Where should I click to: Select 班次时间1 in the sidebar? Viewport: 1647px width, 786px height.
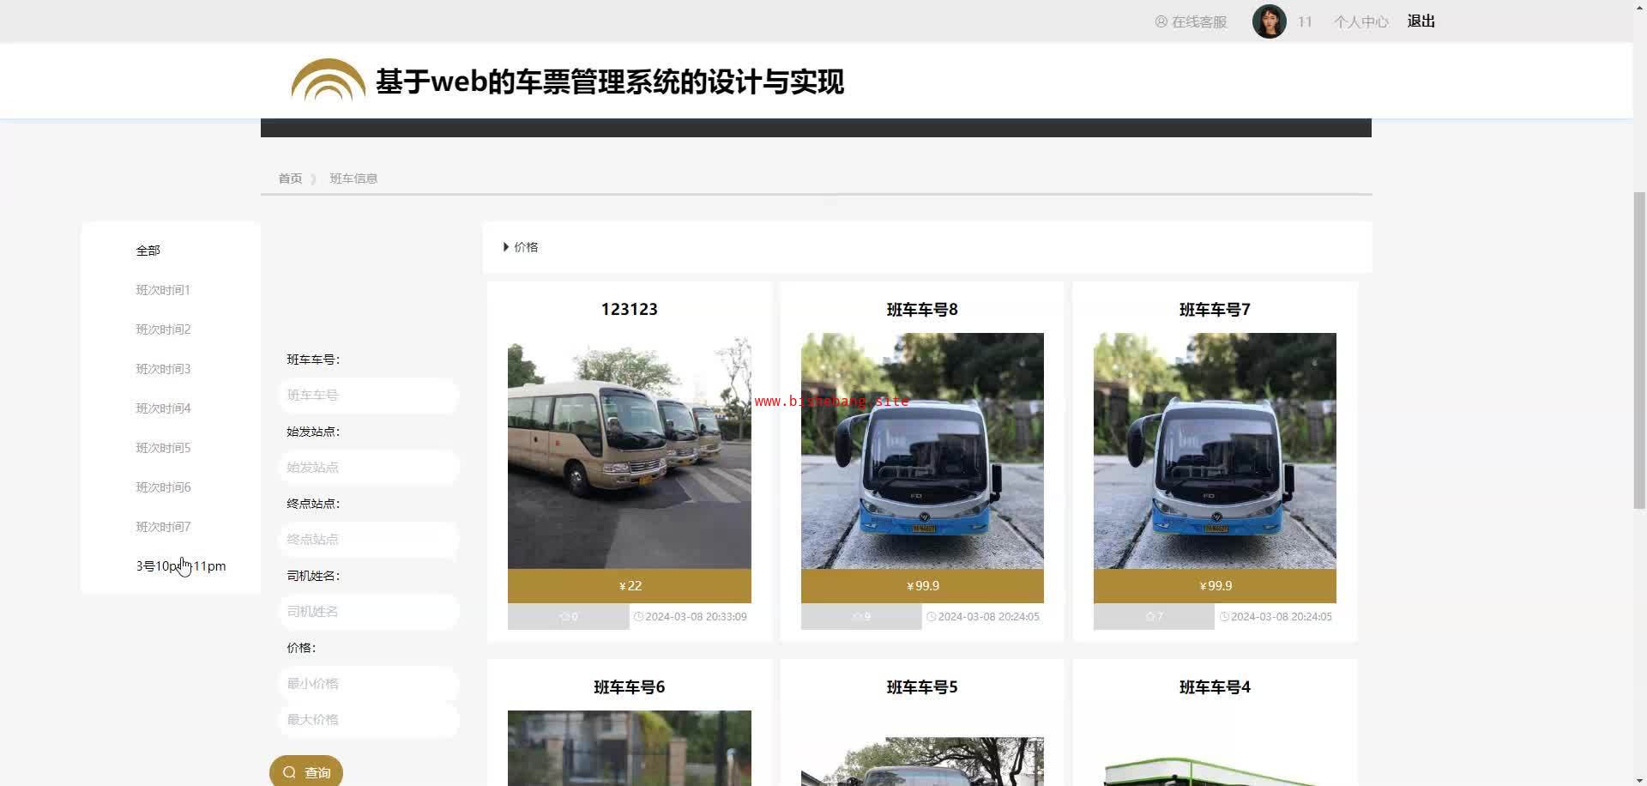coord(163,290)
